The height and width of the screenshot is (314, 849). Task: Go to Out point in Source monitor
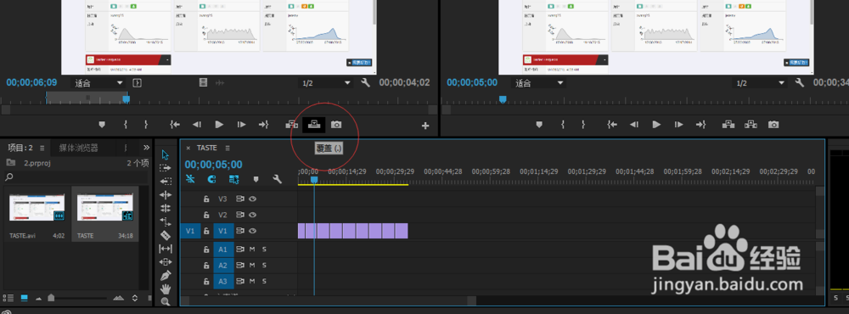coord(264,125)
